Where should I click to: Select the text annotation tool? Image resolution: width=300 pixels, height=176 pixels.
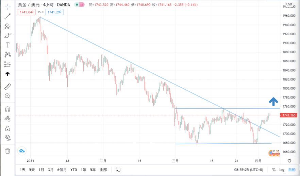click(7, 45)
